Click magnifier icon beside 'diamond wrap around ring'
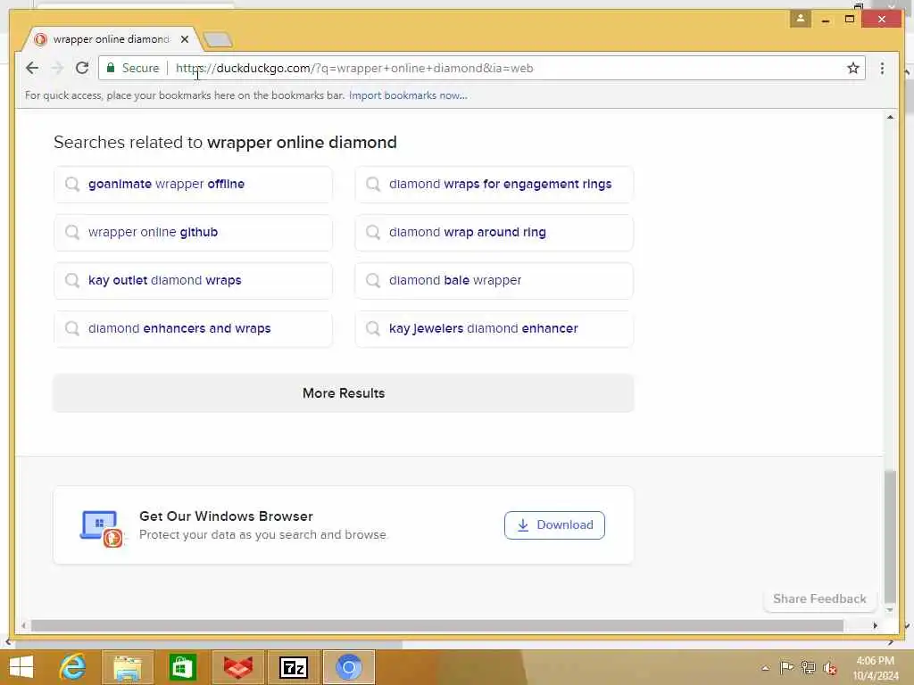 click(373, 233)
